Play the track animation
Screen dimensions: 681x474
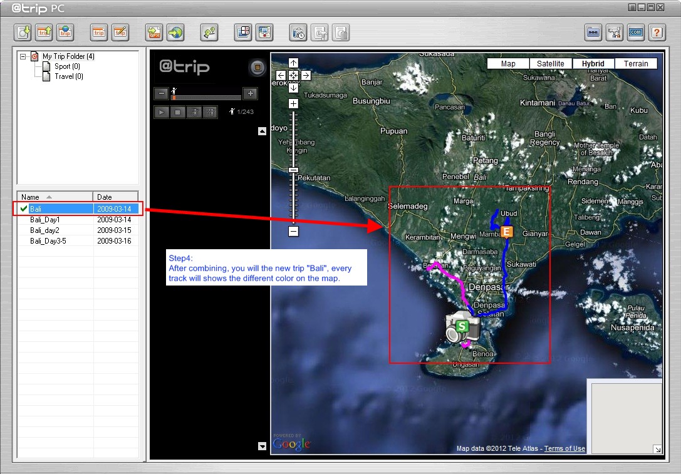[x=162, y=112]
